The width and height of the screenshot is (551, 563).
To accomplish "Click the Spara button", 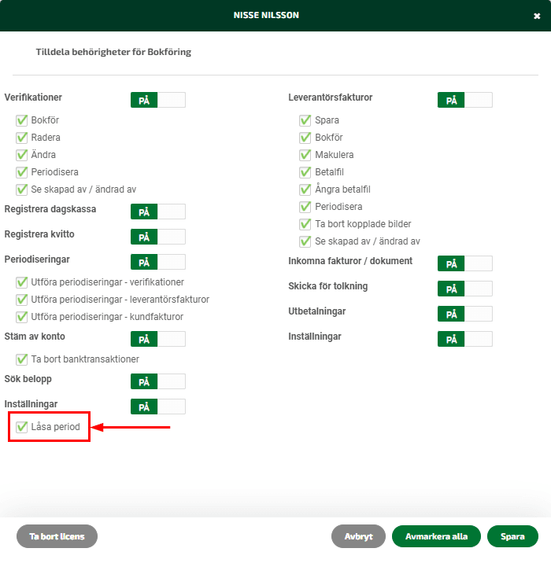I will 512,536.
